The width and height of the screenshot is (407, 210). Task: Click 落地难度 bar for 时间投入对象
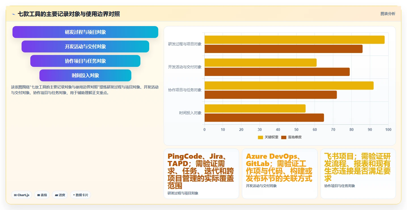pos(264,118)
